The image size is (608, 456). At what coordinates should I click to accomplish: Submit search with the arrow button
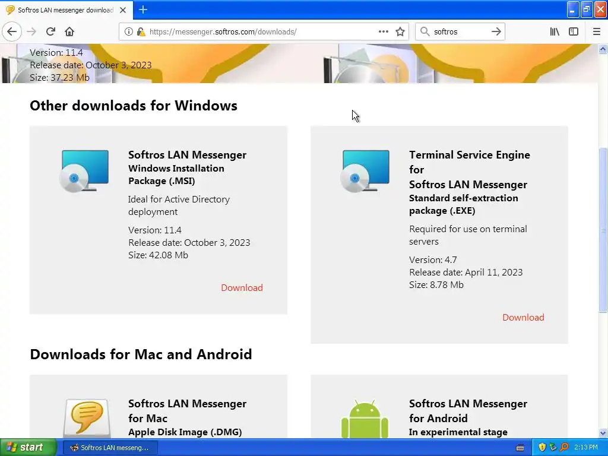click(496, 31)
